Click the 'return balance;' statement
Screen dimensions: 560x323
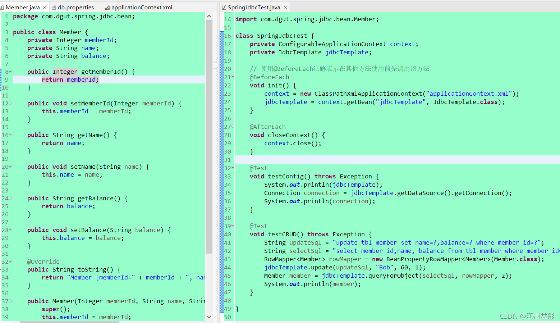[68, 206]
